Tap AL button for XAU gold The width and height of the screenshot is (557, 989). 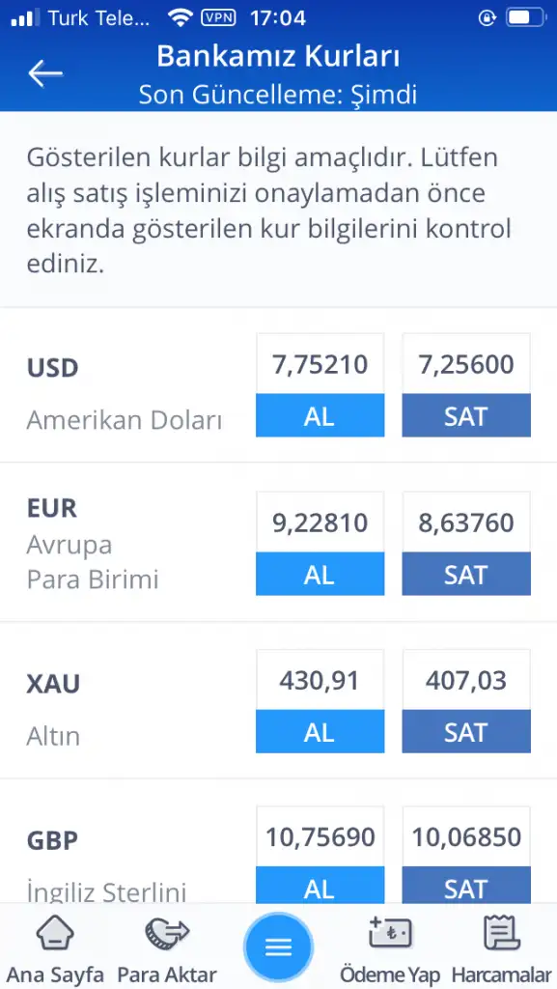320,732
